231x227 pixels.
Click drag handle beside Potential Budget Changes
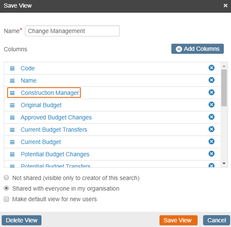click(x=12, y=154)
